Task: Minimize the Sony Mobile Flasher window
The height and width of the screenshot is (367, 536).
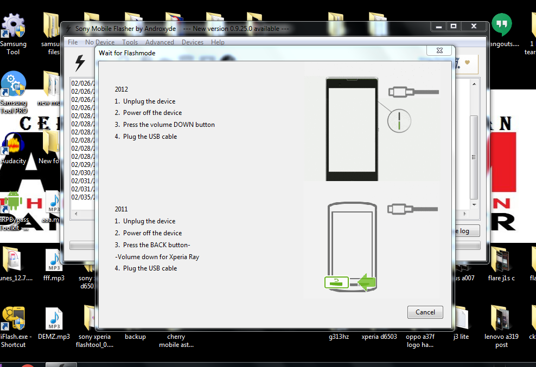Action: pyautogui.click(x=438, y=27)
